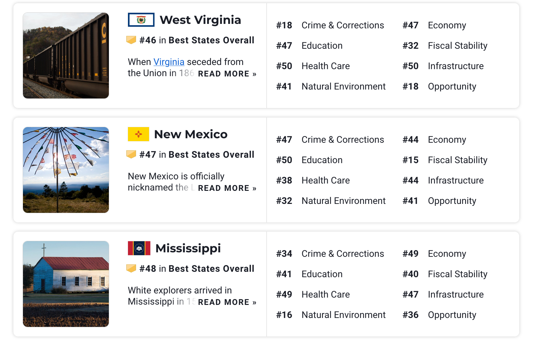
Task: Open the Mississippi state title
Action: (188, 248)
